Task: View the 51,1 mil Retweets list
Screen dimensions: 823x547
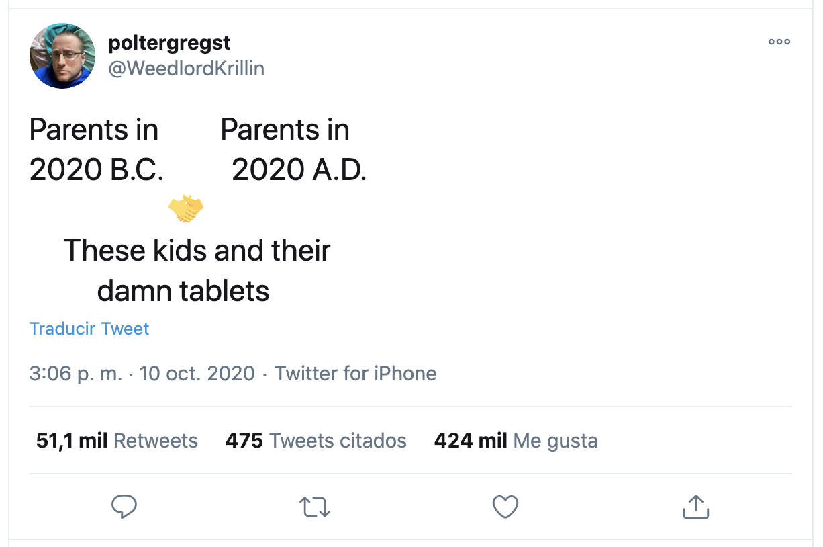Action: pos(117,441)
